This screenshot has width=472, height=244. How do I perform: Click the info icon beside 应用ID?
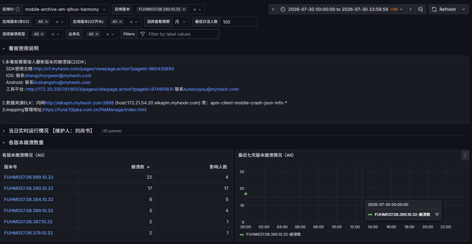point(18,9)
